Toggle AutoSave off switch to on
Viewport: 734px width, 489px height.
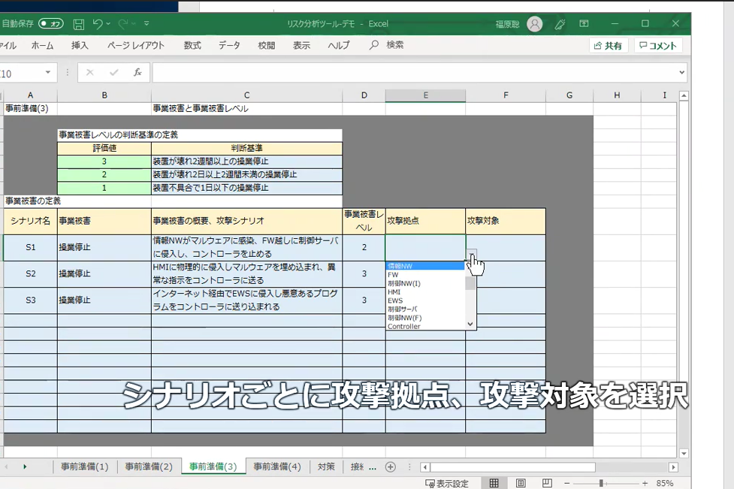50,23
